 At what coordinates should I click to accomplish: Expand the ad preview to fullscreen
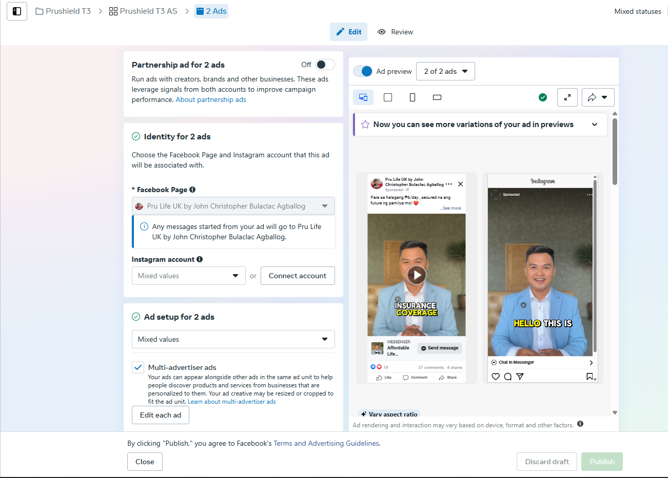pos(567,97)
